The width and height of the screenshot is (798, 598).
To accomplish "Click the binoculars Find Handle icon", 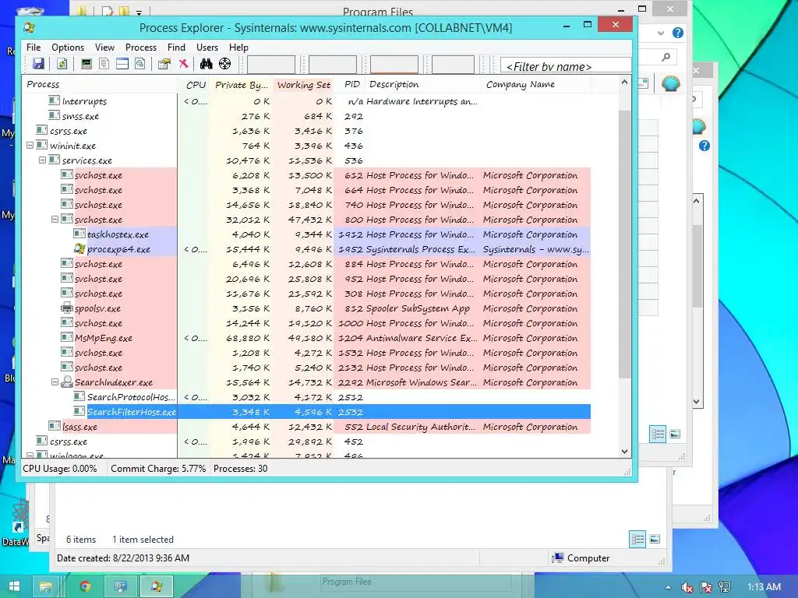I will tap(206, 64).
